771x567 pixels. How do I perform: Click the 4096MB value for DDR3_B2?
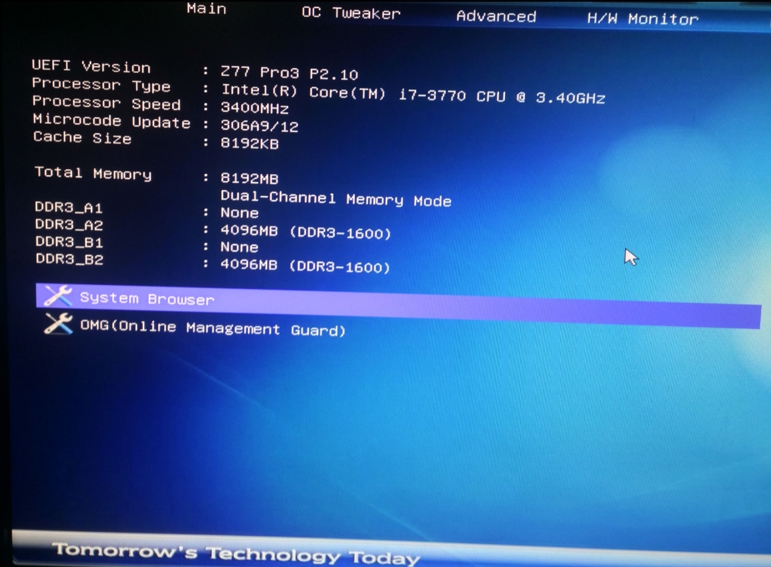(x=305, y=266)
